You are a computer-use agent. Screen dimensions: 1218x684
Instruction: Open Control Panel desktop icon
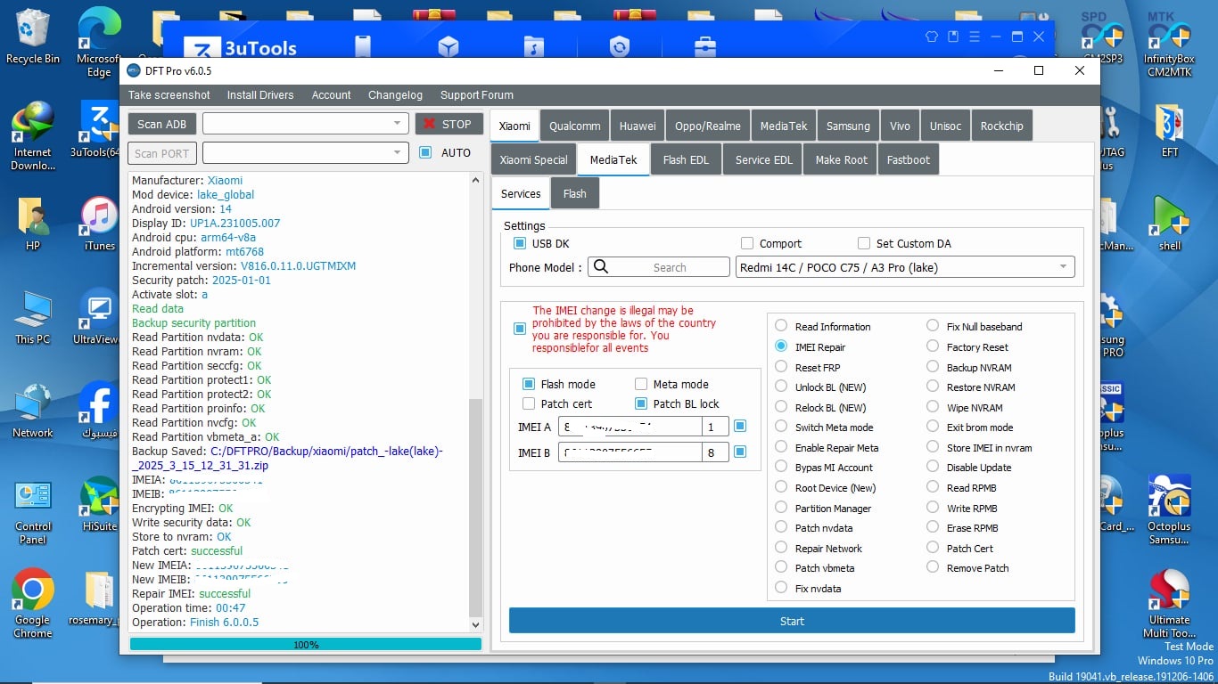coord(32,510)
